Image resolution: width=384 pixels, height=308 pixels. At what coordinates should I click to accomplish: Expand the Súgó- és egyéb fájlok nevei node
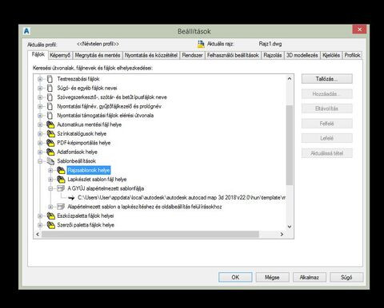coord(40,88)
